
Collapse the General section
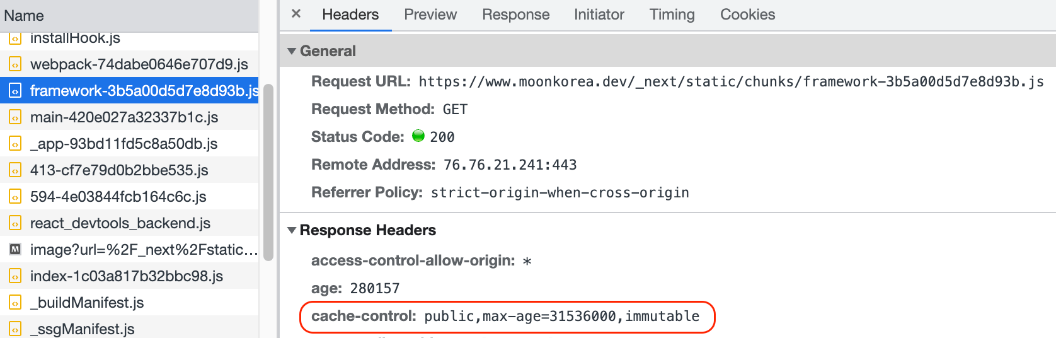pyautogui.click(x=292, y=51)
